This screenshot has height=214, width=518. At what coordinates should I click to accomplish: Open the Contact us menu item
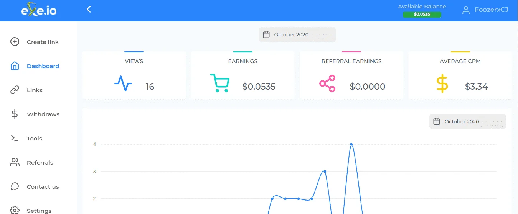43,186
